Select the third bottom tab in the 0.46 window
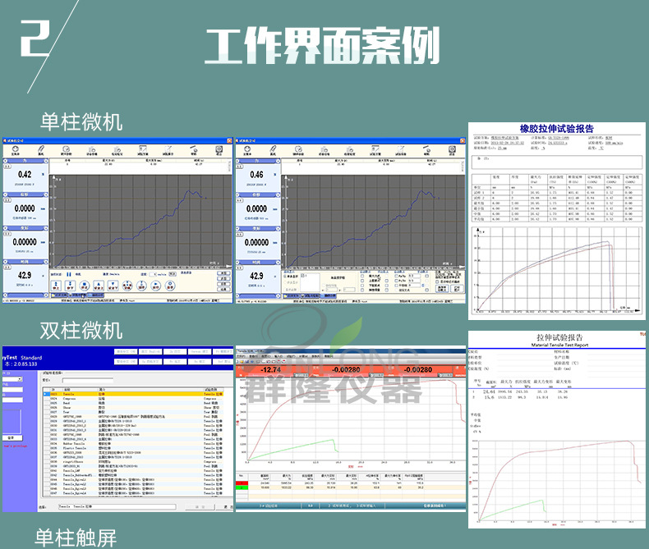The height and width of the screenshot is (549, 649). pyautogui.click(x=329, y=296)
